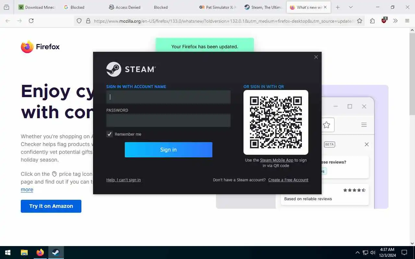Screen dimensions: 415x259
Task: Go back to previous page
Action: pos(8,21)
